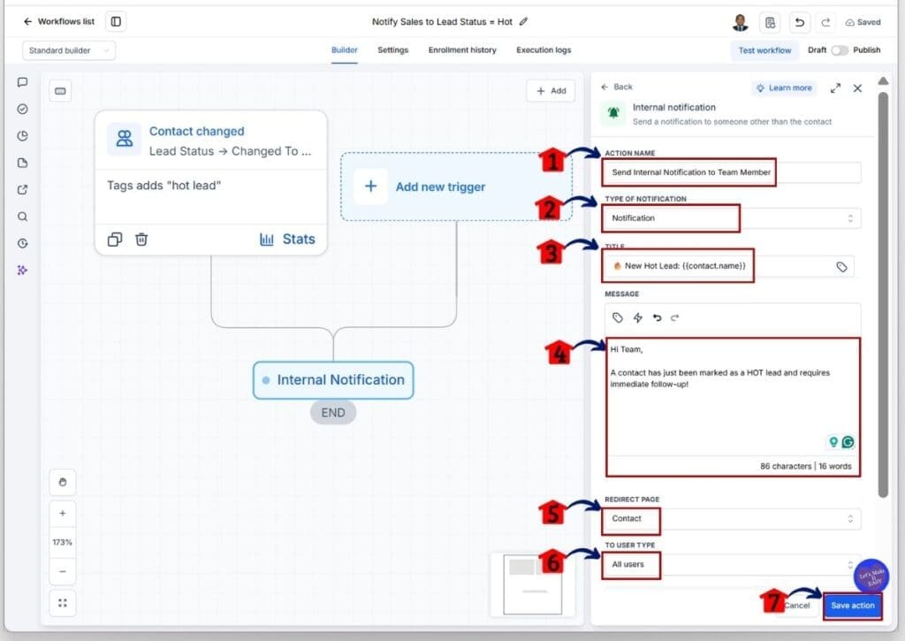Open the sticky note icon in left sidebar
This screenshot has height=641, width=905.
(x=22, y=163)
